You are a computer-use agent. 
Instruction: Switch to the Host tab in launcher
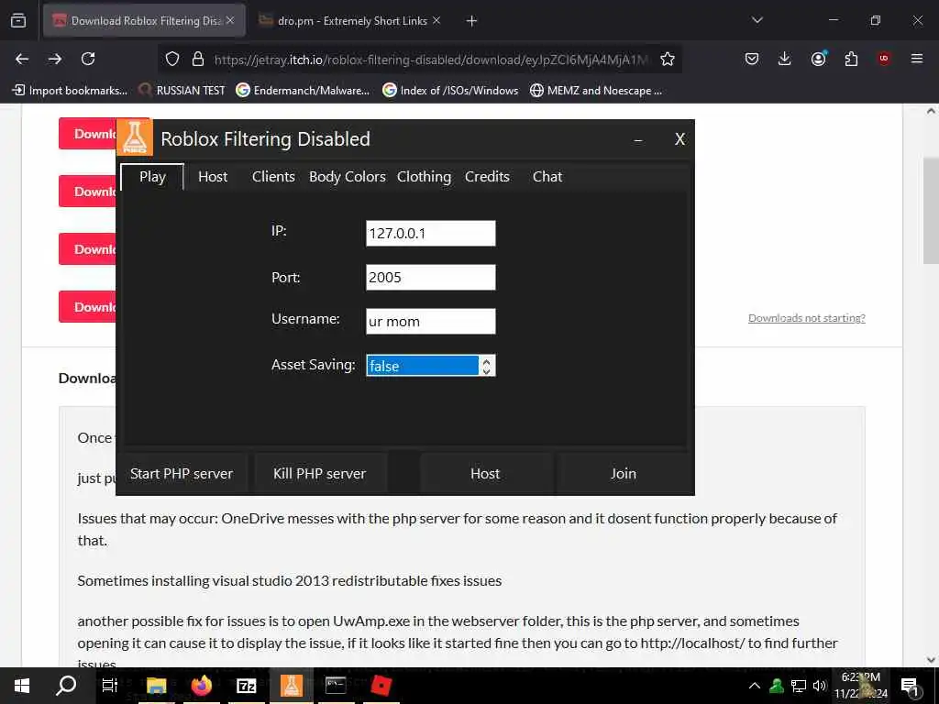tap(213, 177)
